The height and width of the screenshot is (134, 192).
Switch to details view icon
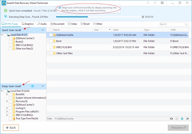tap(187, 118)
